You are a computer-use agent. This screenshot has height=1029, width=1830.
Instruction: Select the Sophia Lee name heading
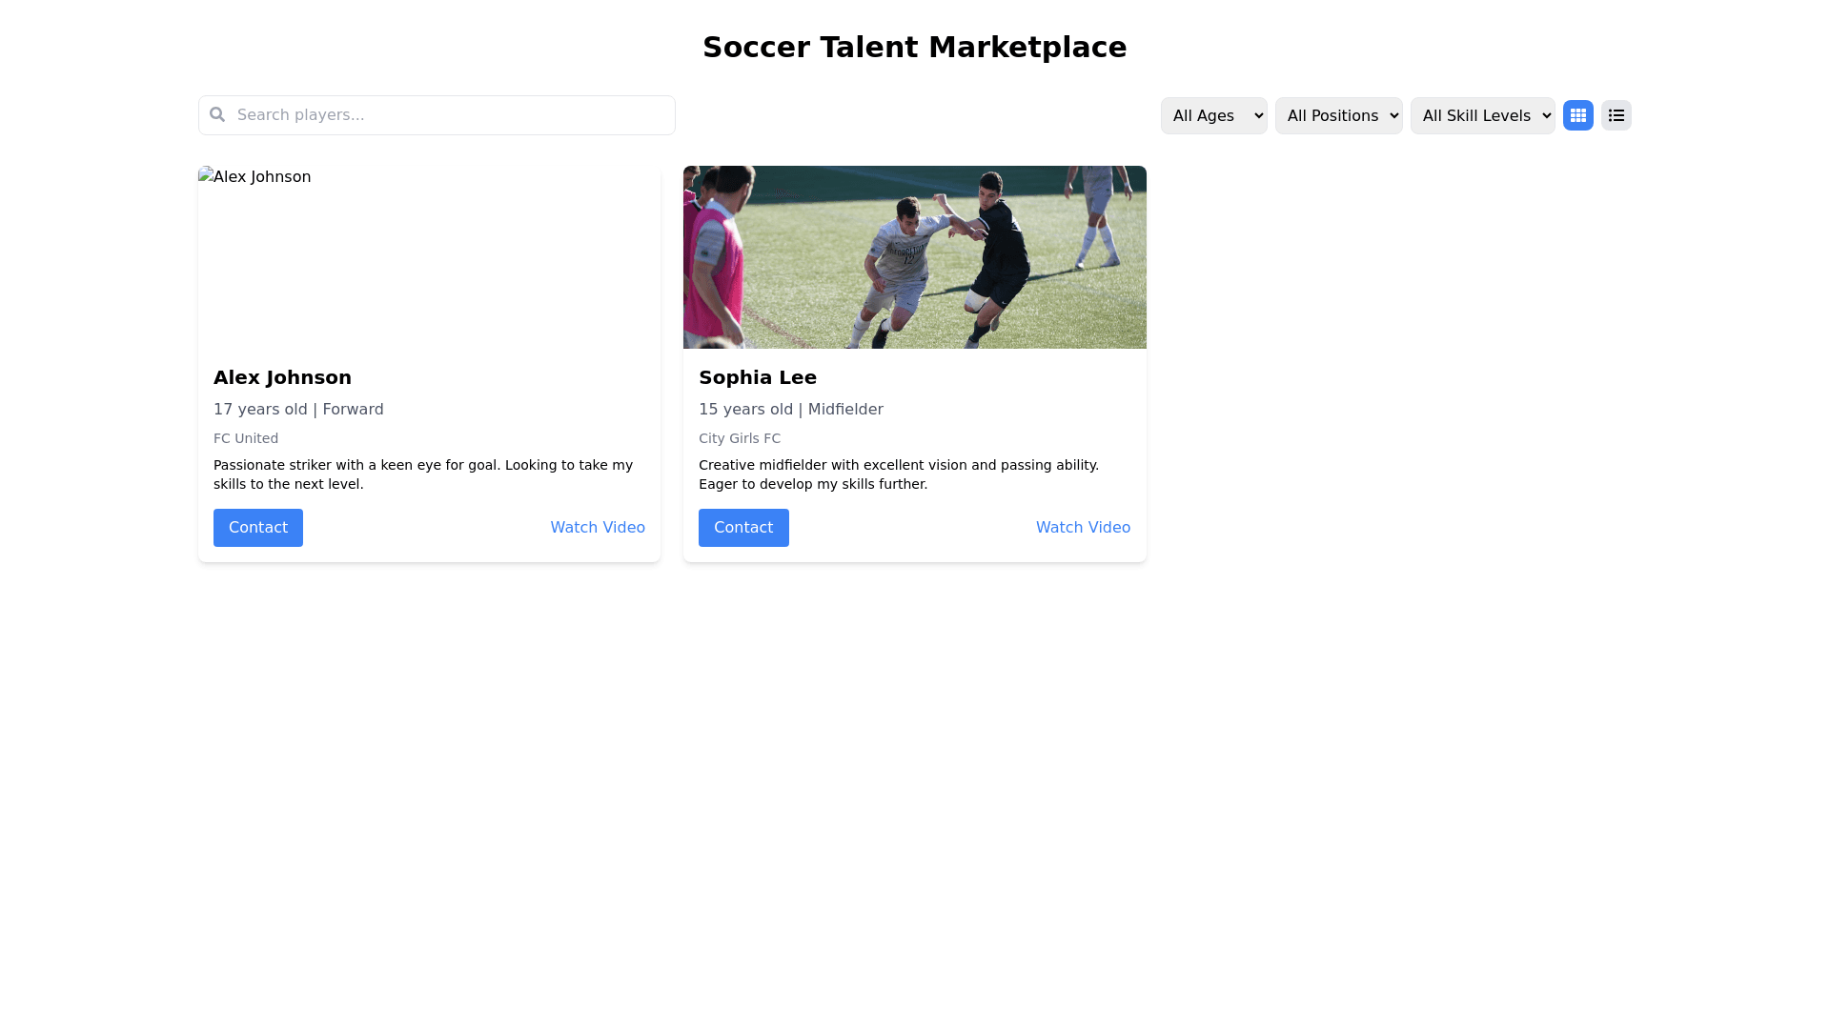pos(758,377)
